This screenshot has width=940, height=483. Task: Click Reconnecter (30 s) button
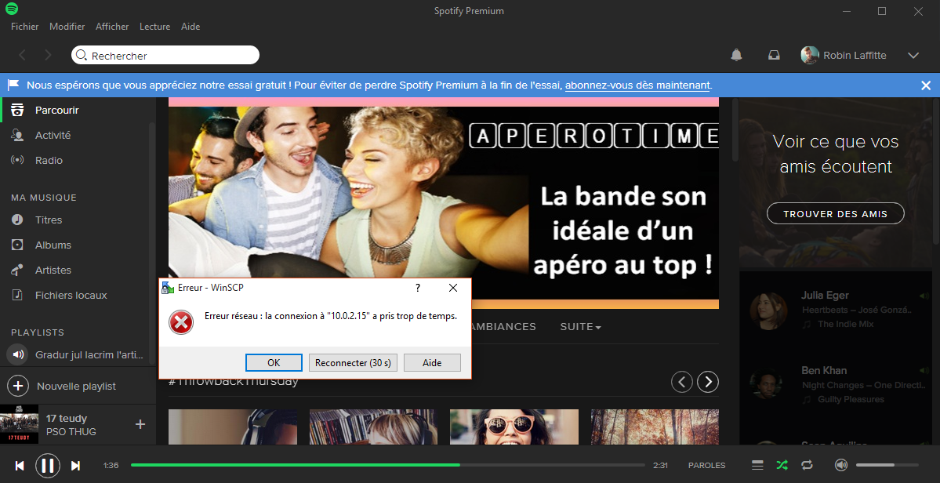point(353,362)
